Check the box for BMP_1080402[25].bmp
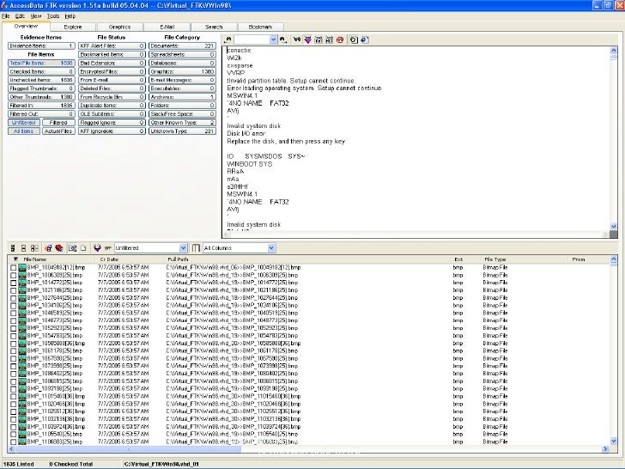Image resolution: width=625 pixels, height=469 pixels. (x=14, y=374)
